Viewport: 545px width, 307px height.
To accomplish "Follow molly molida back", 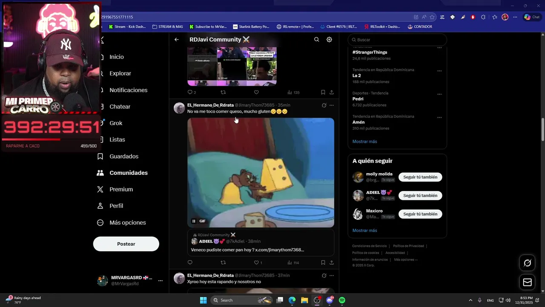I will (420, 177).
